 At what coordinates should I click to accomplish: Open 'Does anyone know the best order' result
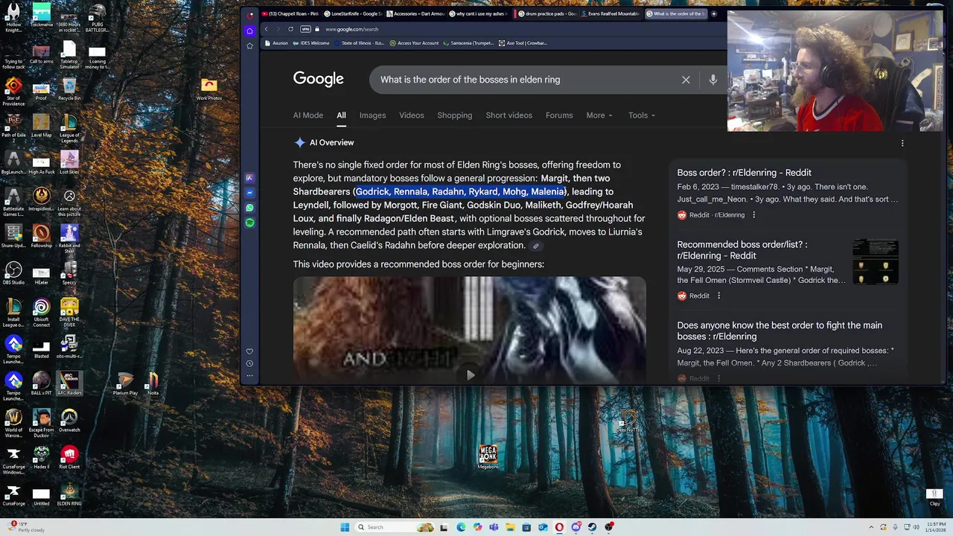pyautogui.click(x=780, y=331)
